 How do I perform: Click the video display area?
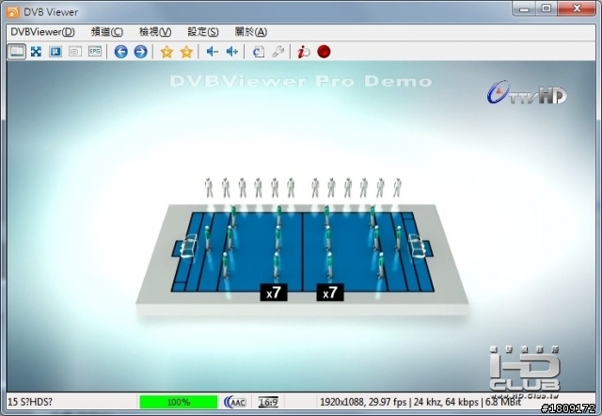coord(301,227)
